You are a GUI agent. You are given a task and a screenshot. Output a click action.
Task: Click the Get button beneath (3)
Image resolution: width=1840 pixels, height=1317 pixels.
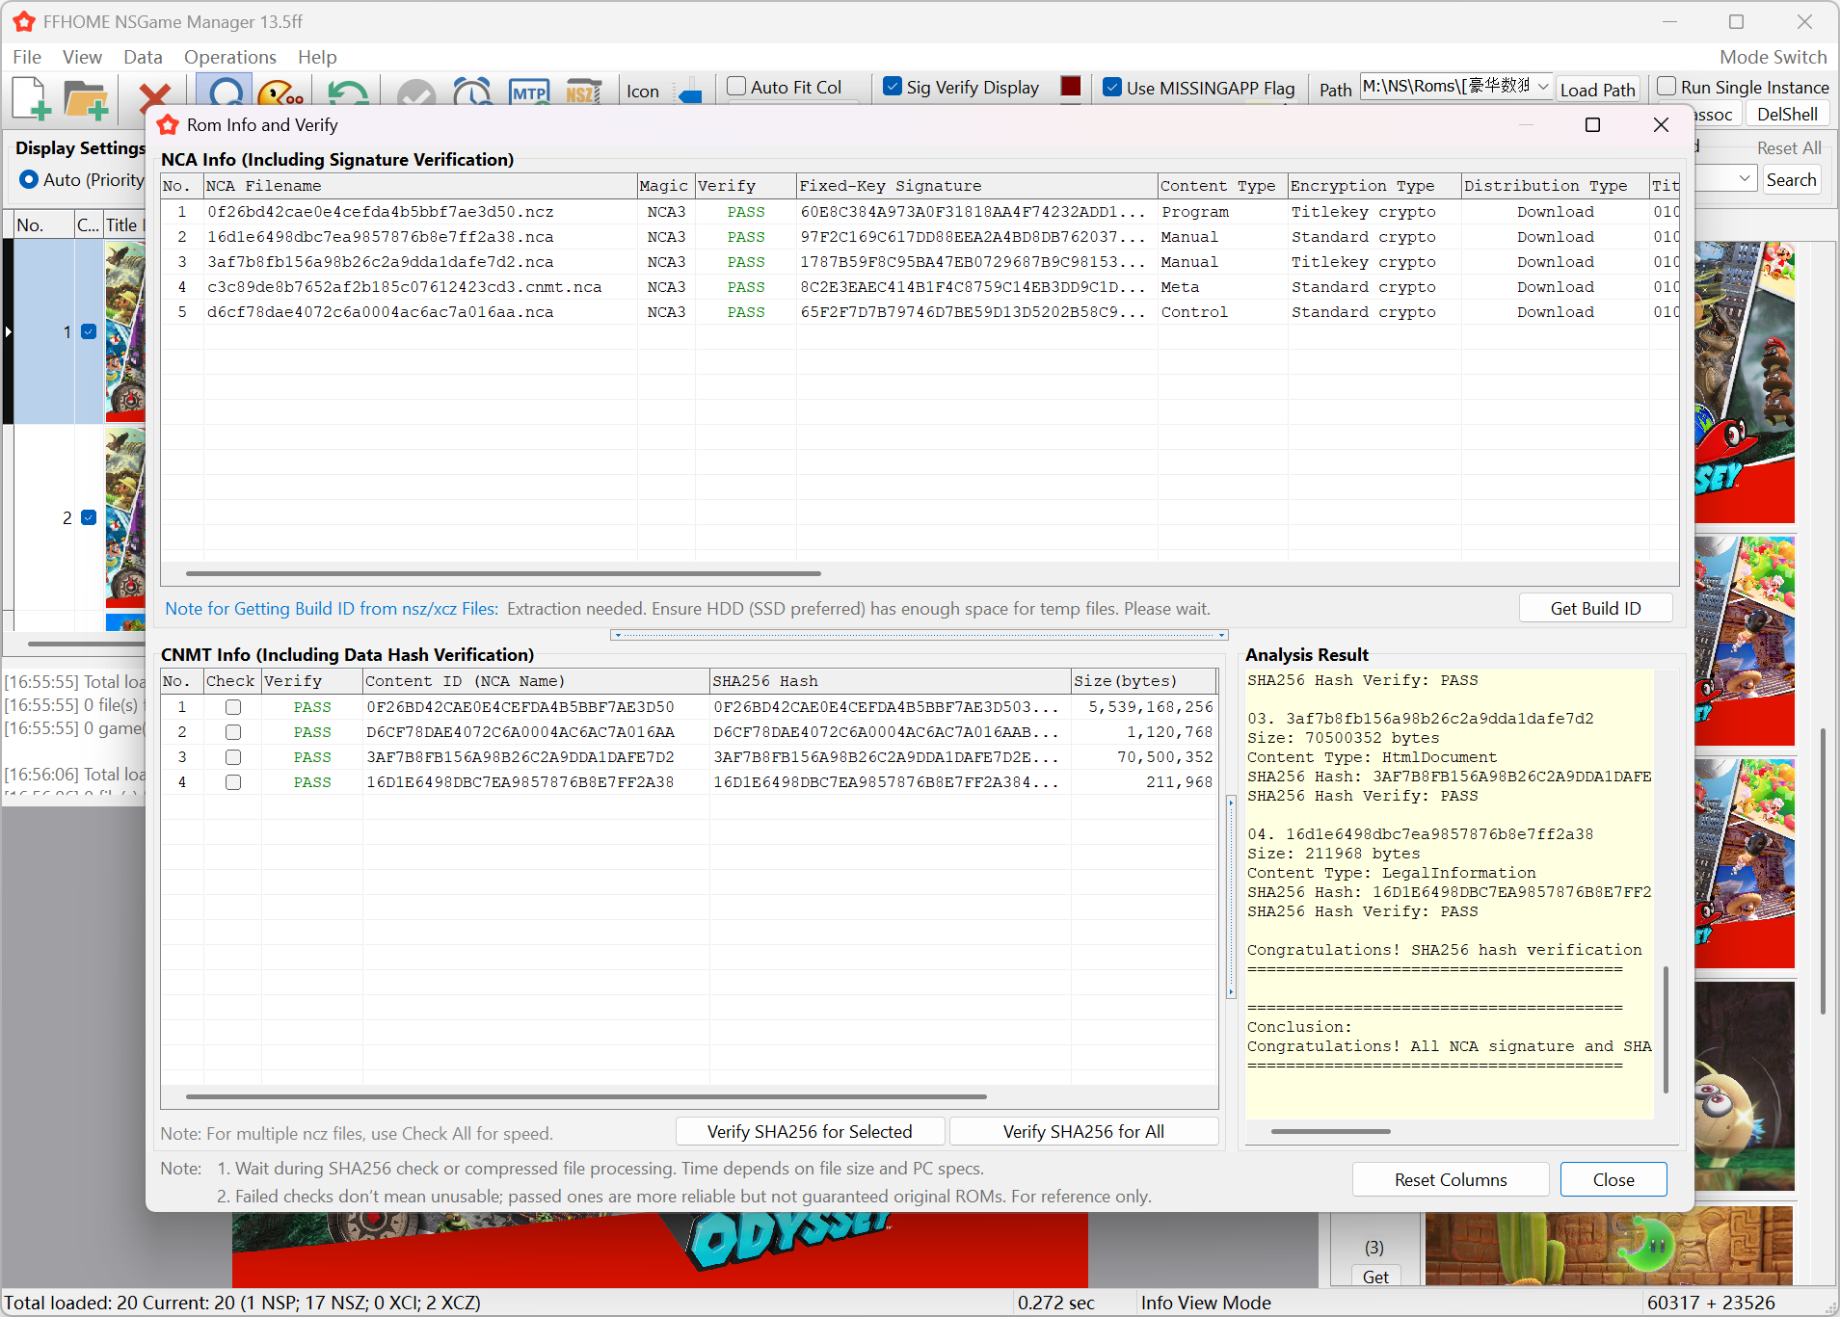[x=1375, y=1276]
